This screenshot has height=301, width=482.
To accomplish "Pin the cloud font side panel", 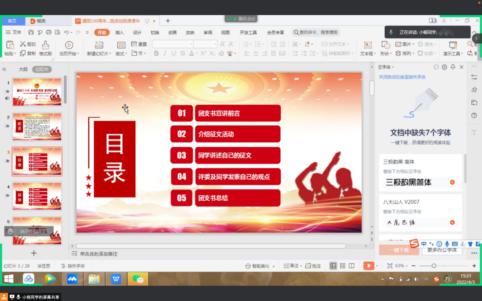I will [453, 67].
